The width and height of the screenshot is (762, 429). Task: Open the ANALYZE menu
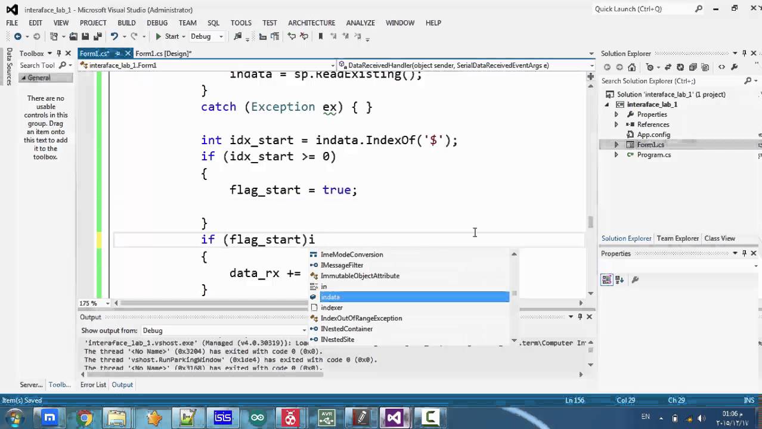click(361, 23)
